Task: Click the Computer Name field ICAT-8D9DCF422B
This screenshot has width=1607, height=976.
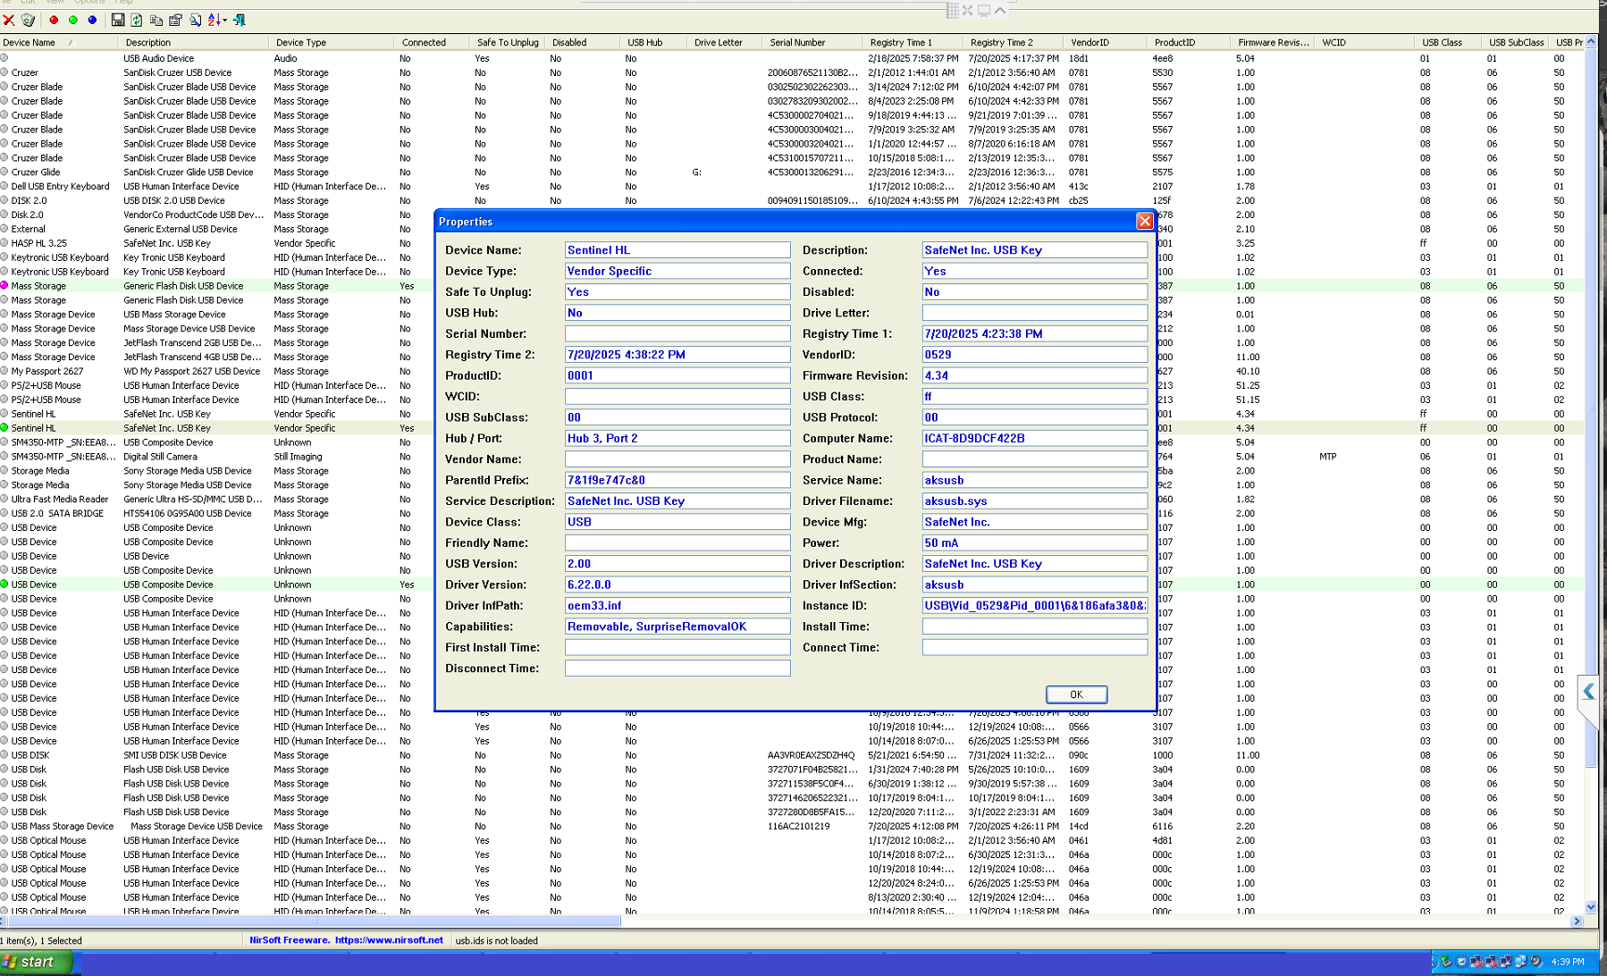Action: 1035,438
